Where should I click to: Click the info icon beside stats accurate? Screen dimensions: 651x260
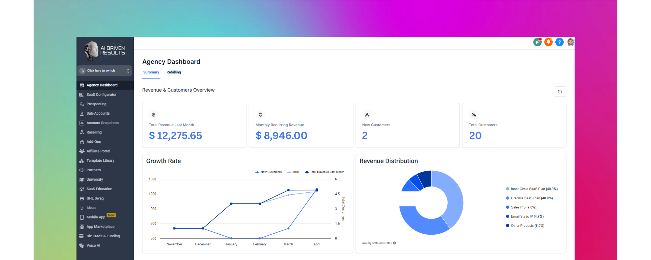tap(395, 243)
